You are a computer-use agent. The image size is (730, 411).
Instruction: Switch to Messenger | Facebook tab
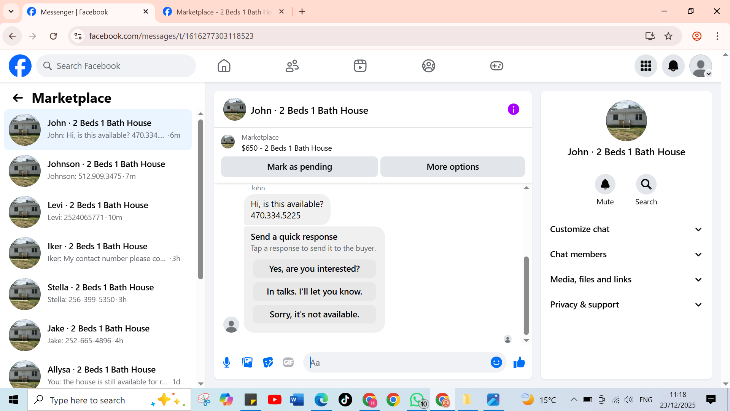(x=88, y=12)
